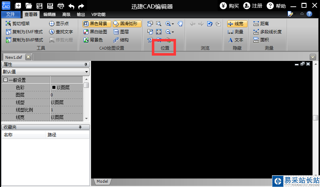Click the 帮助 help button

tap(276, 6)
